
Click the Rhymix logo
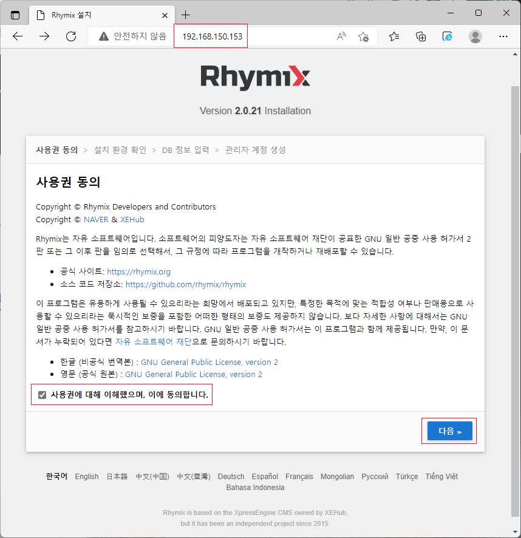tap(256, 78)
